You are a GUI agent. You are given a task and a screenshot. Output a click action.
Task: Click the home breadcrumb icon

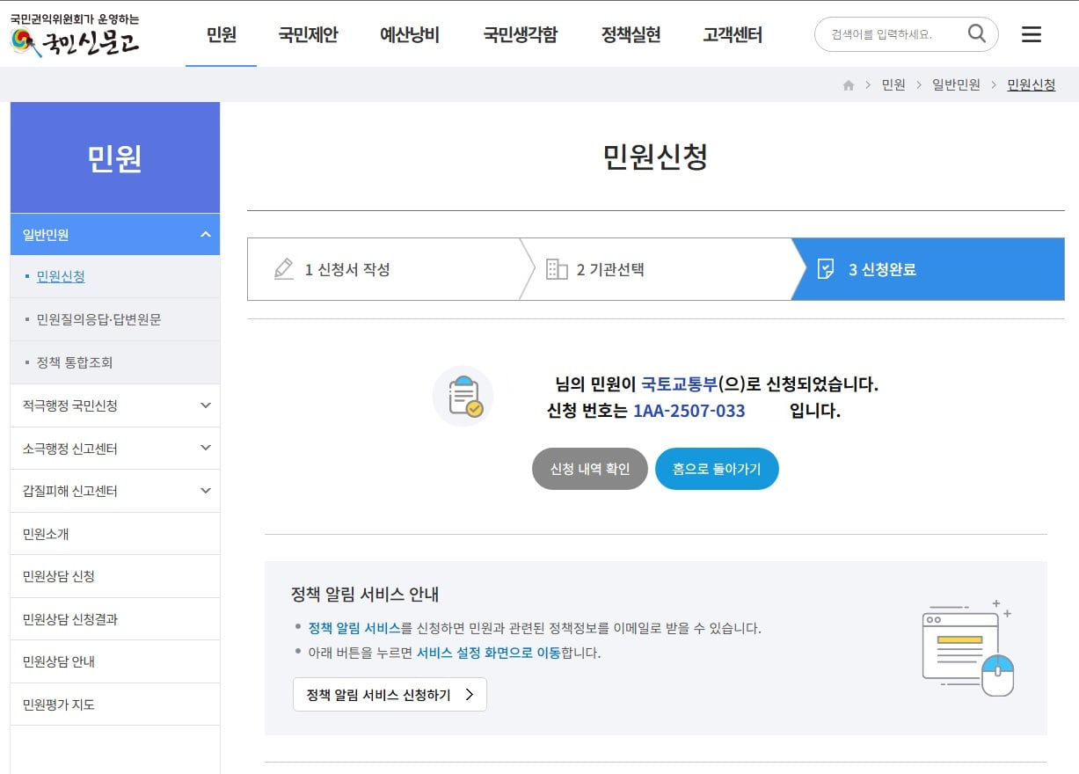(849, 85)
